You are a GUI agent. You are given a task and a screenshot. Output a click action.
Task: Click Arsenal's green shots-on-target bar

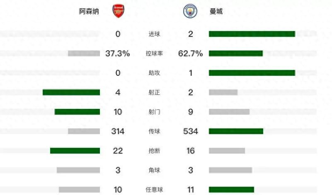[x=71, y=92]
